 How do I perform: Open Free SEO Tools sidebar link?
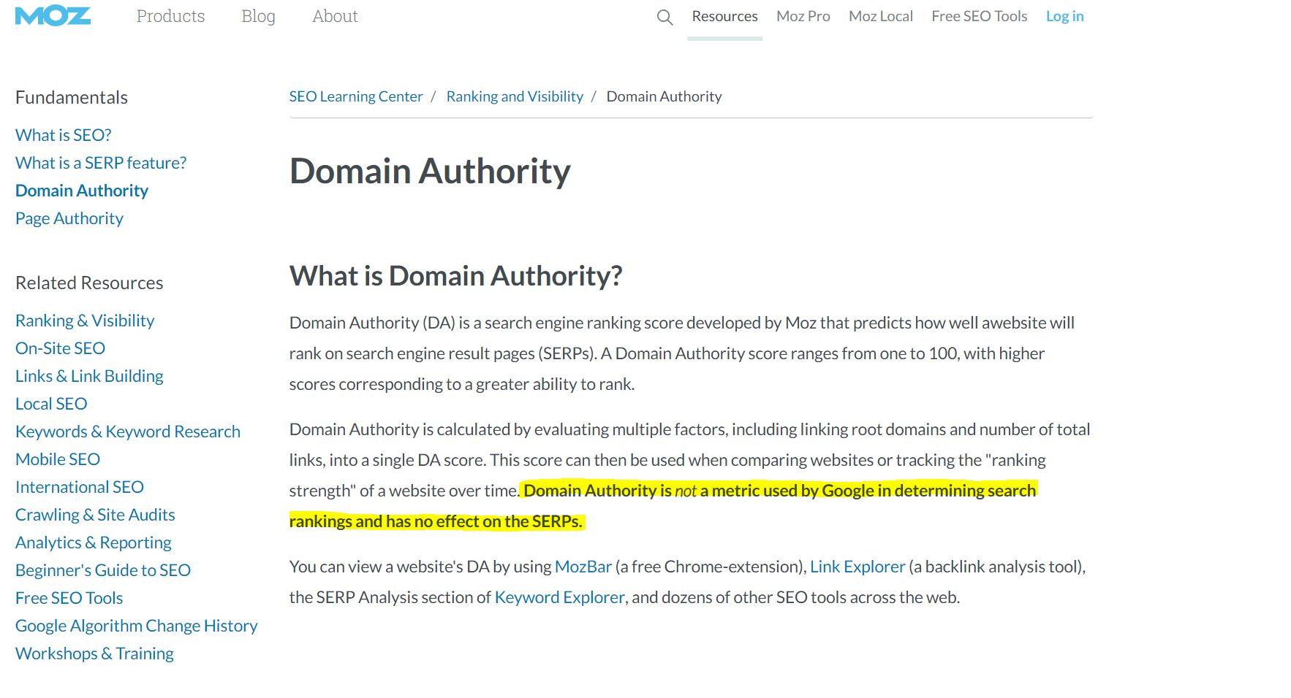[x=69, y=598]
